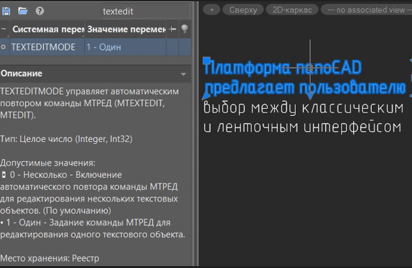Image resolution: width=412 pixels, height=268 pixels.
Task: Click the gear icon beside TEXTEDITMODE
Action: click(3, 47)
